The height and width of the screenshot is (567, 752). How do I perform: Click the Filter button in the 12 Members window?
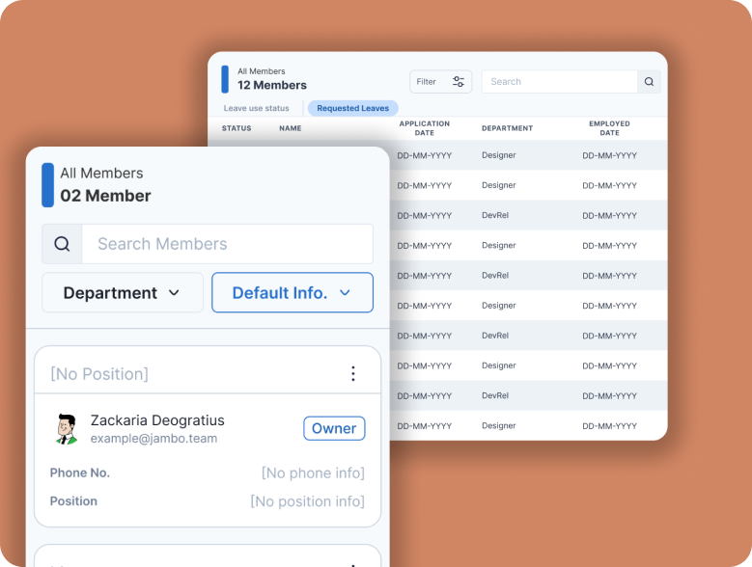(441, 81)
